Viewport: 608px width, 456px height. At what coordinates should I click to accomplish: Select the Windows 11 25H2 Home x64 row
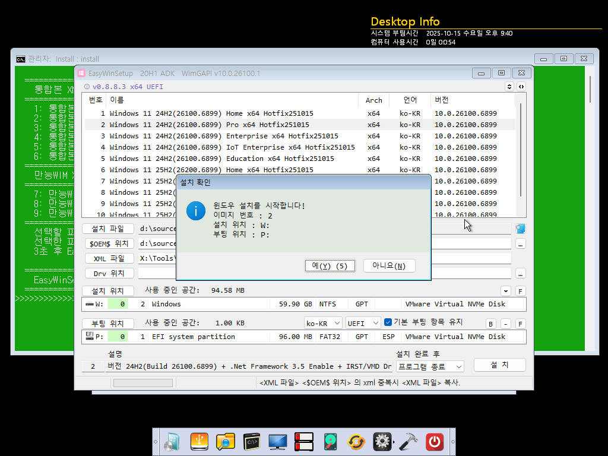coord(300,170)
